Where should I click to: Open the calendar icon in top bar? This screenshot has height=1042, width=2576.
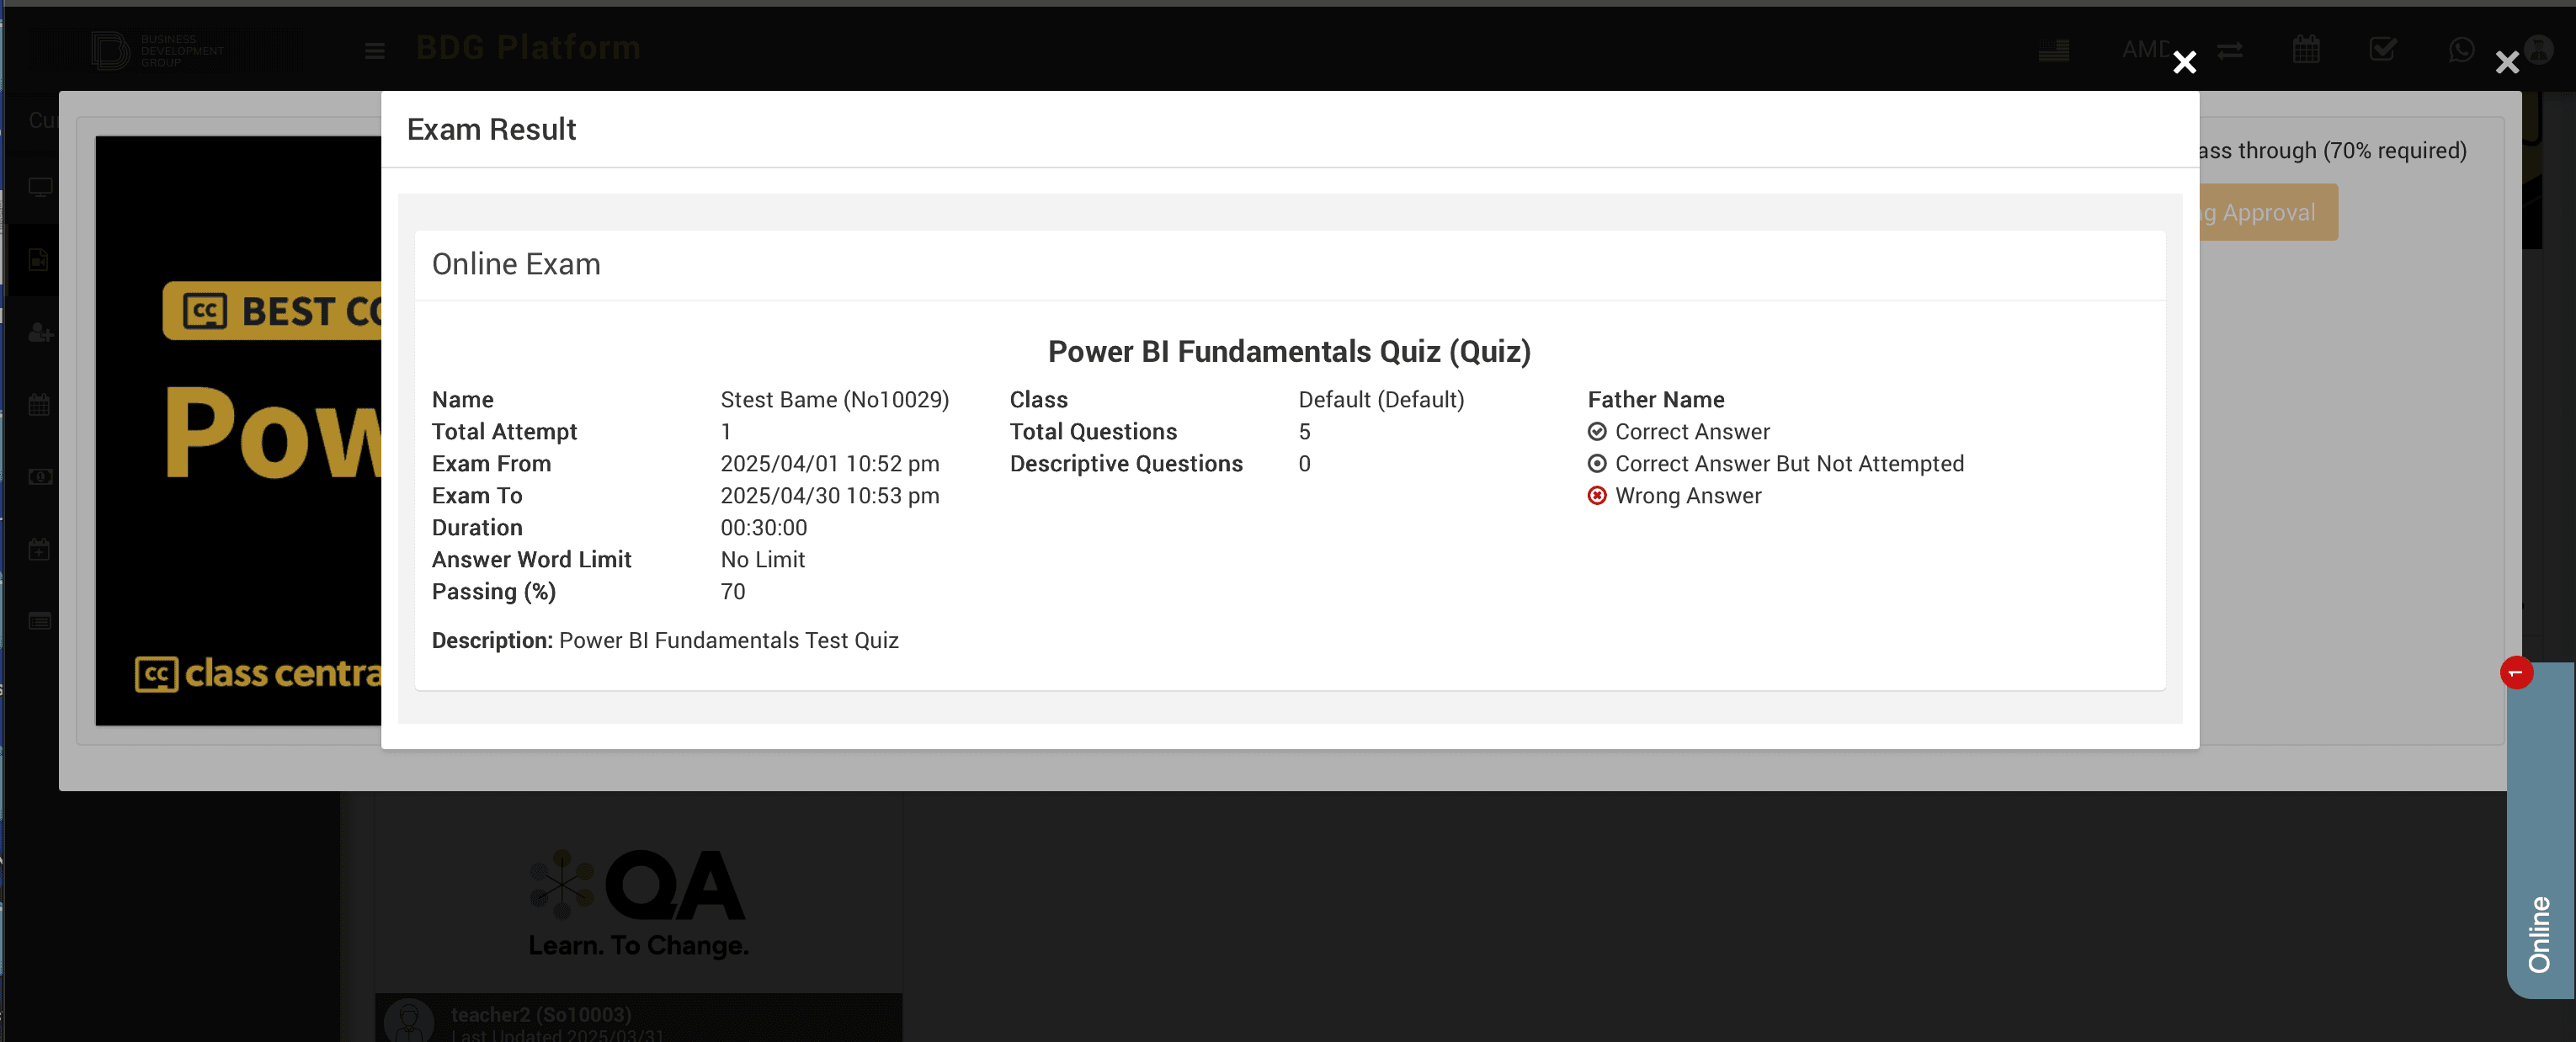coord(2306,49)
